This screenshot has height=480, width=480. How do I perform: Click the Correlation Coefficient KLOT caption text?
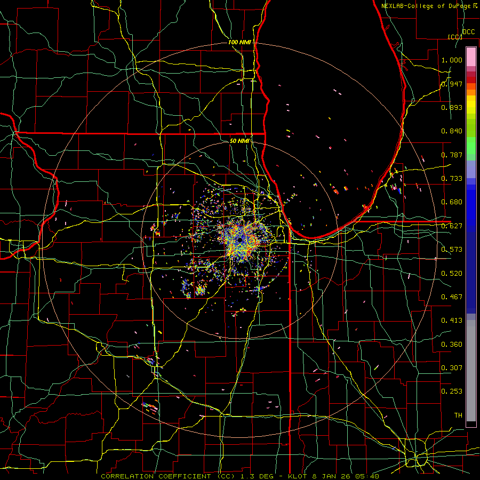pyautogui.click(x=240, y=476)
